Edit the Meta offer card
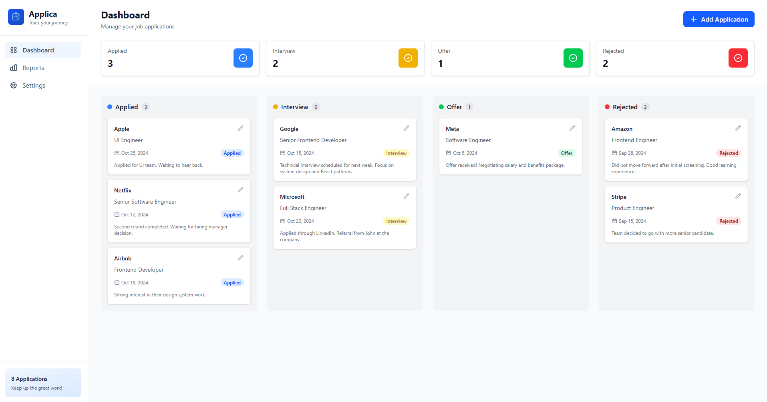 [572, 128]
